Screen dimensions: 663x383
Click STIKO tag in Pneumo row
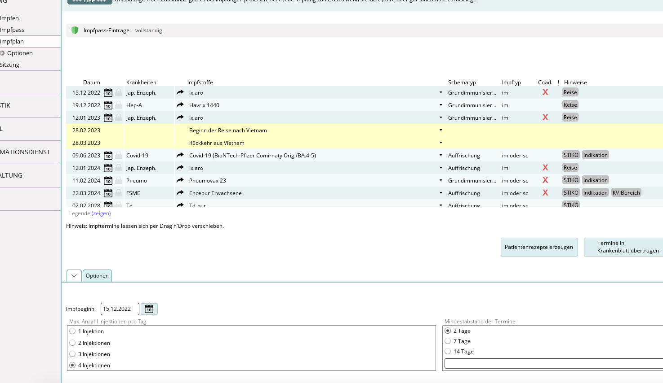click(571, 180)
